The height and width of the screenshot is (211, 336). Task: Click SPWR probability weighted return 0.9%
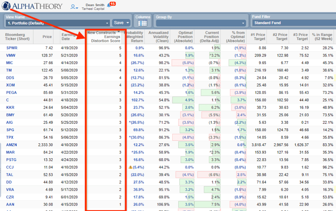tap(140, 48)
